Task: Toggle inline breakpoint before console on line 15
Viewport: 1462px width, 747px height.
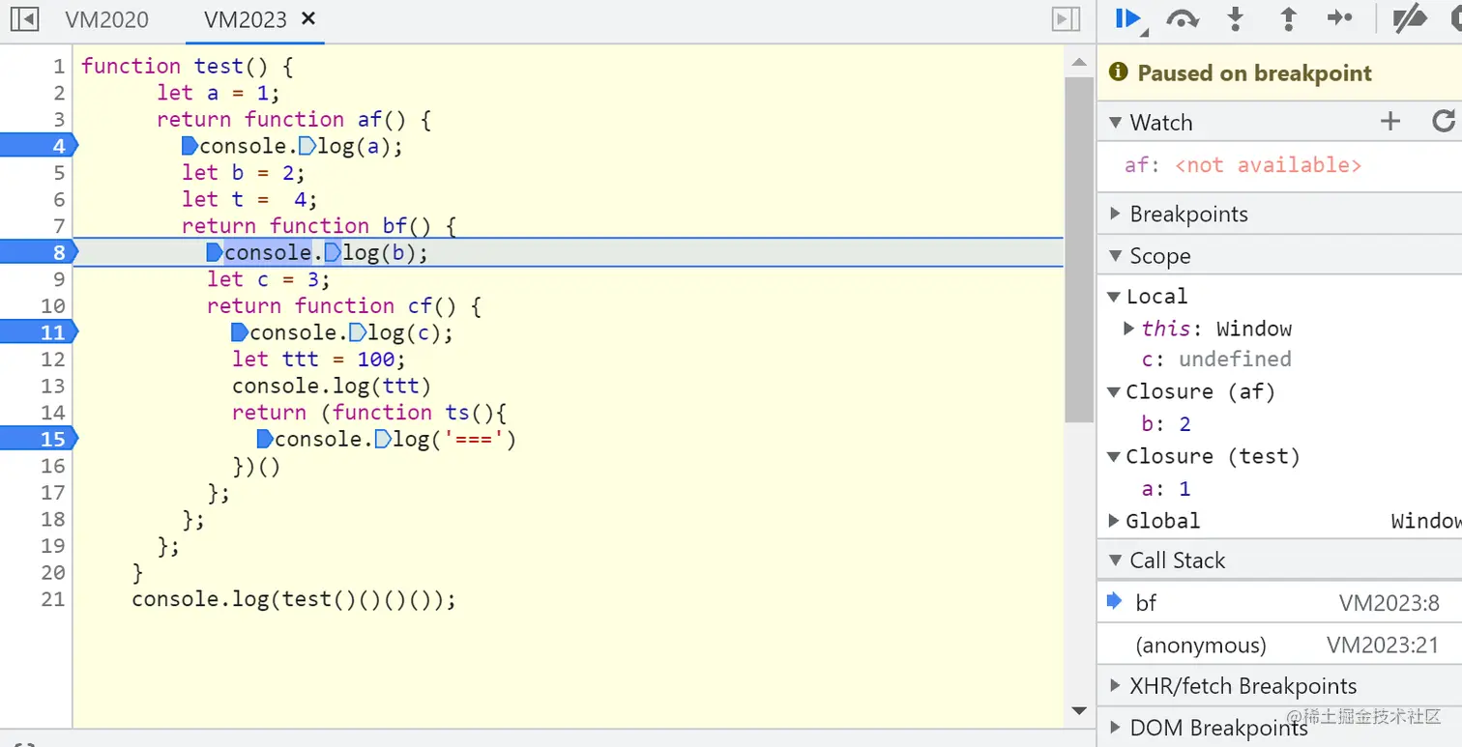Action: pos(265,440)
